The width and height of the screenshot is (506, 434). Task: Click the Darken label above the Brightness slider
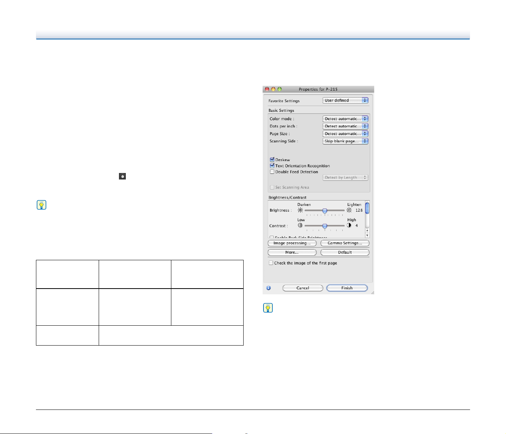(304, 204)
